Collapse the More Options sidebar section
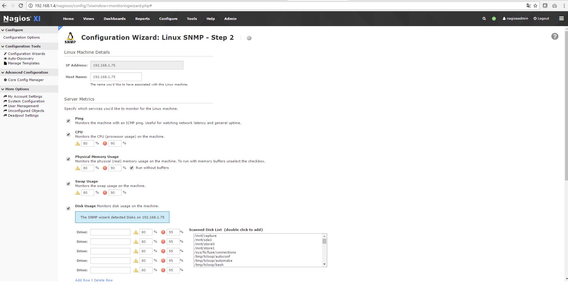 tap(2, 89)
